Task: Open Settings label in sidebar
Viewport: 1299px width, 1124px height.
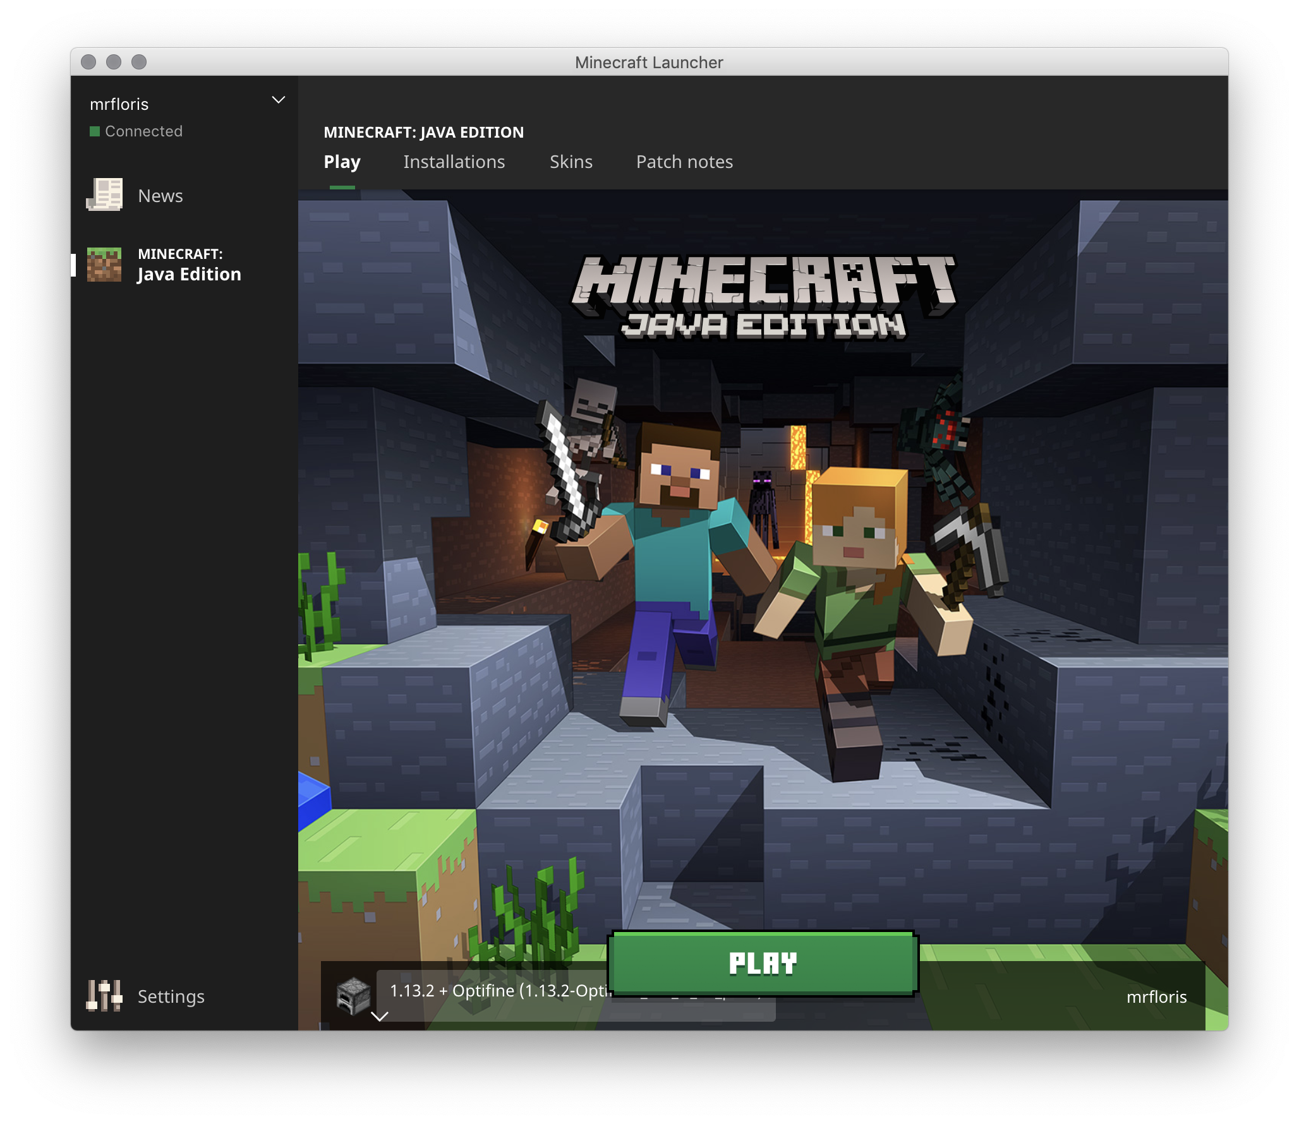Action: pos(171,996)
